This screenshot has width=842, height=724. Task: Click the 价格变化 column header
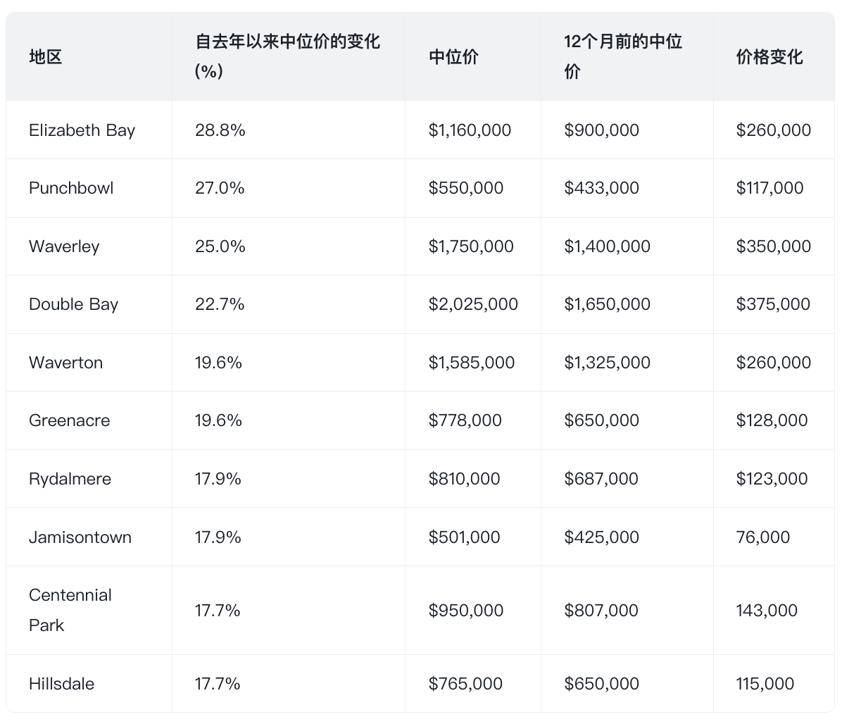tap(769, 56)
